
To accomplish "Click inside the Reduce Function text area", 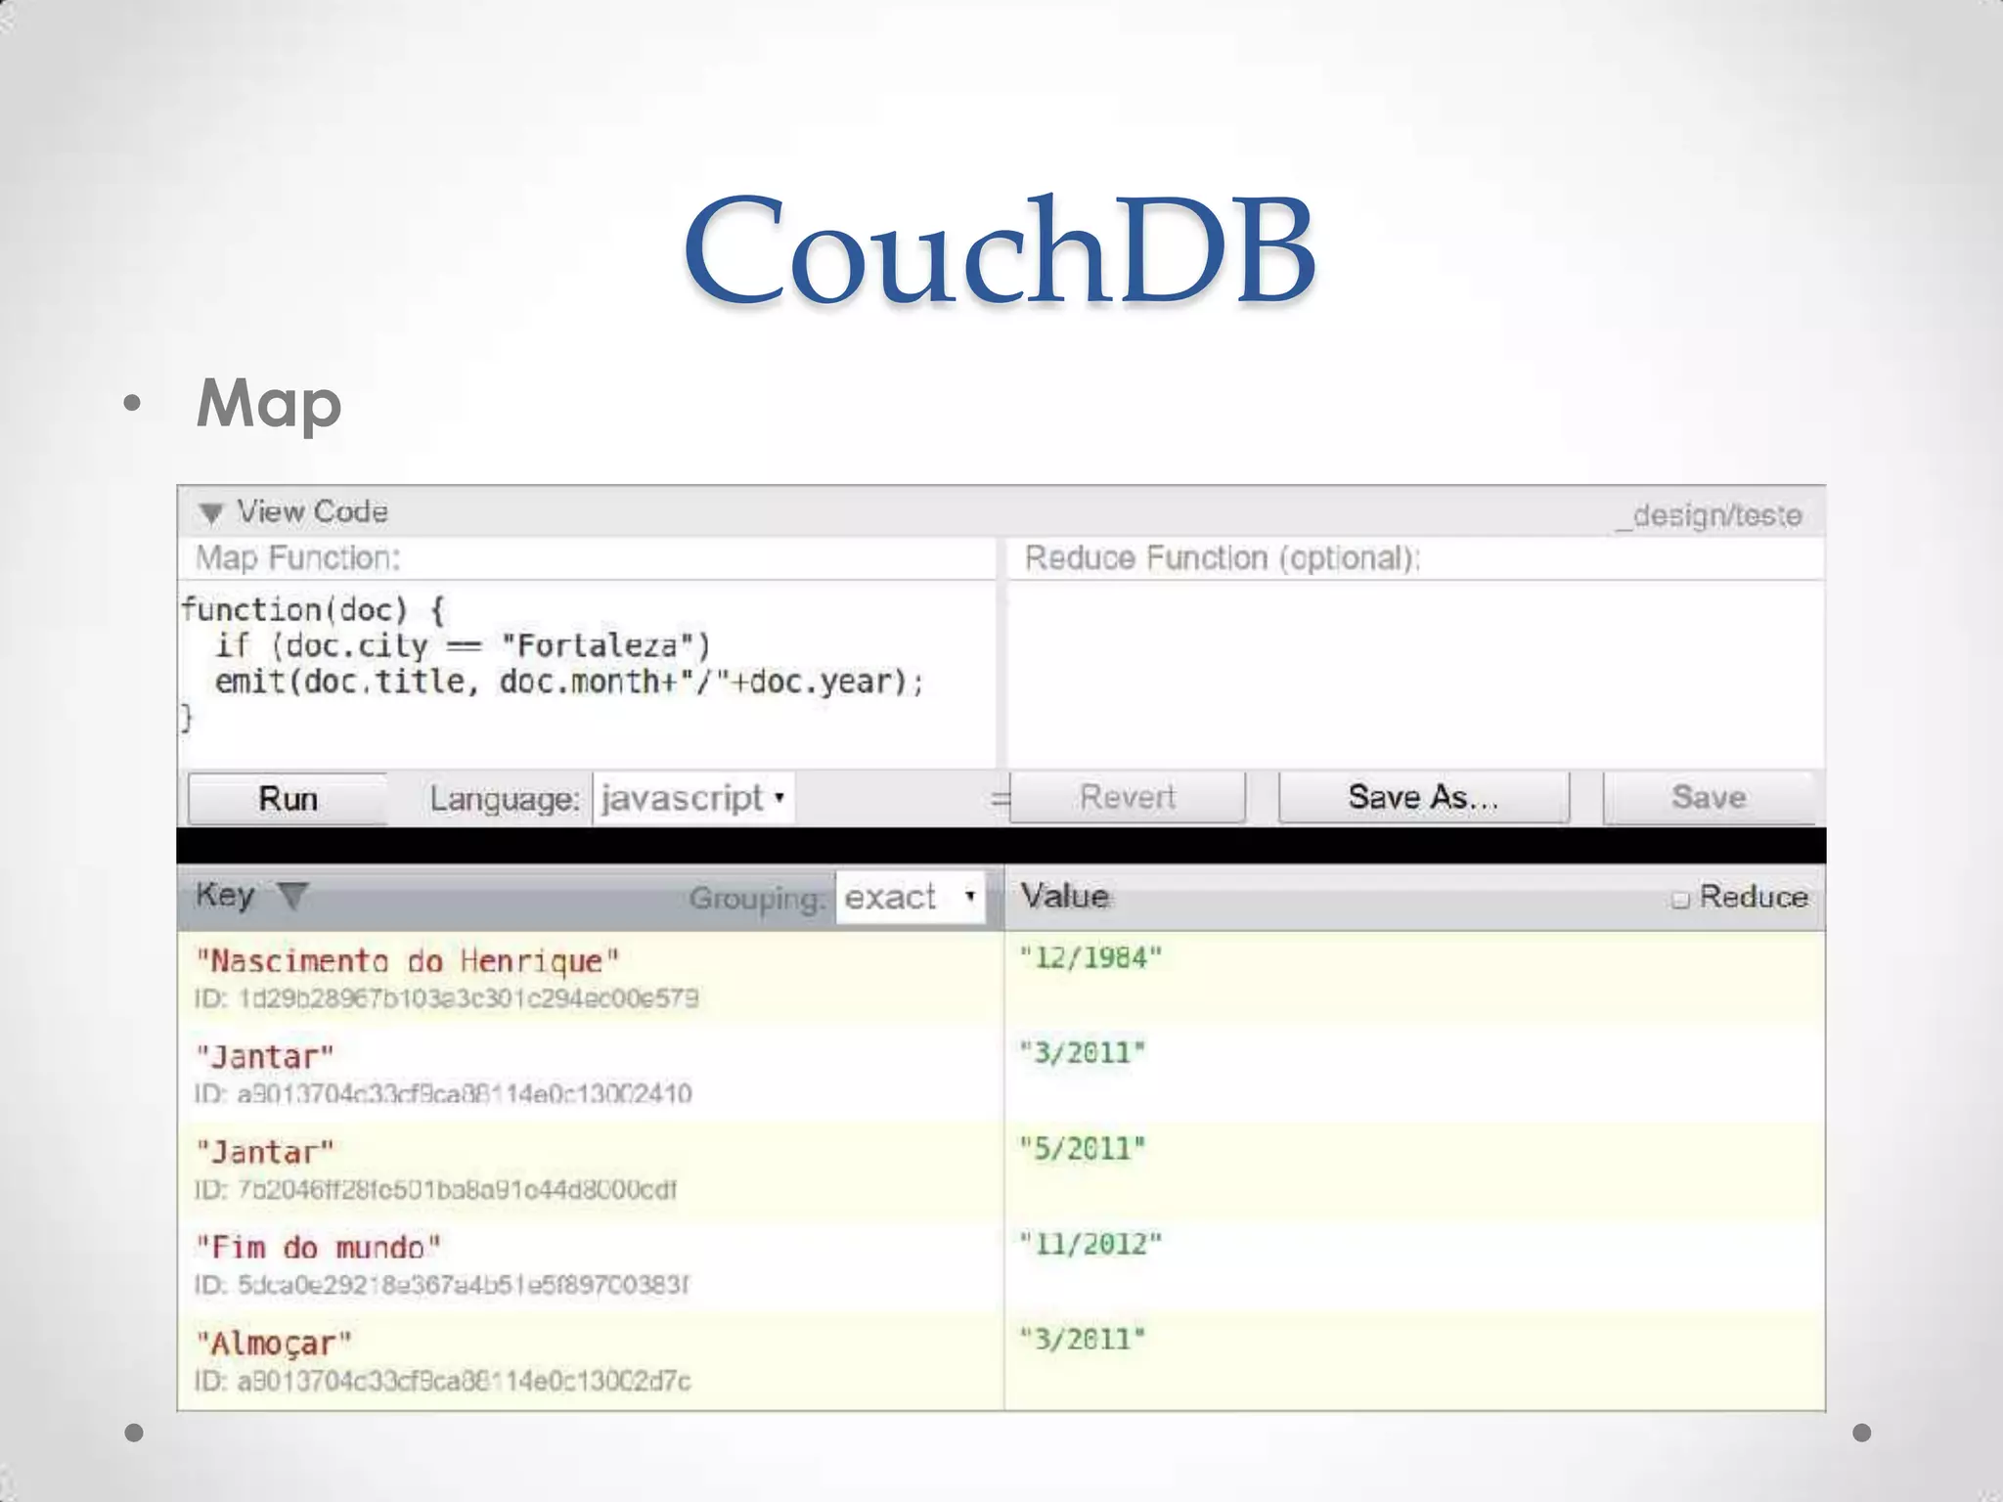I will [1415, 674].
